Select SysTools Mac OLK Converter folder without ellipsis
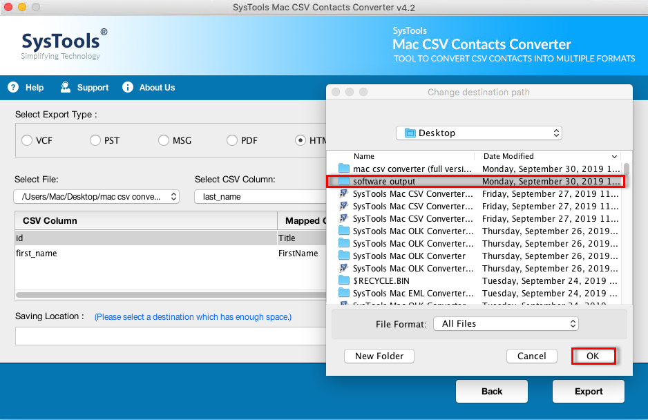The image size is (648, 420). pyautogui.click(x=409, y=256)
